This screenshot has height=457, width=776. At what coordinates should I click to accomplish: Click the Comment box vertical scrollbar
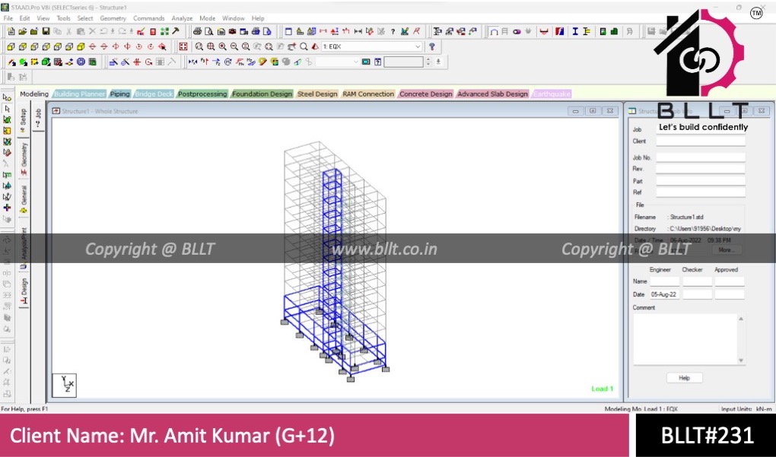pyautogui.click(x=741, y=339)
